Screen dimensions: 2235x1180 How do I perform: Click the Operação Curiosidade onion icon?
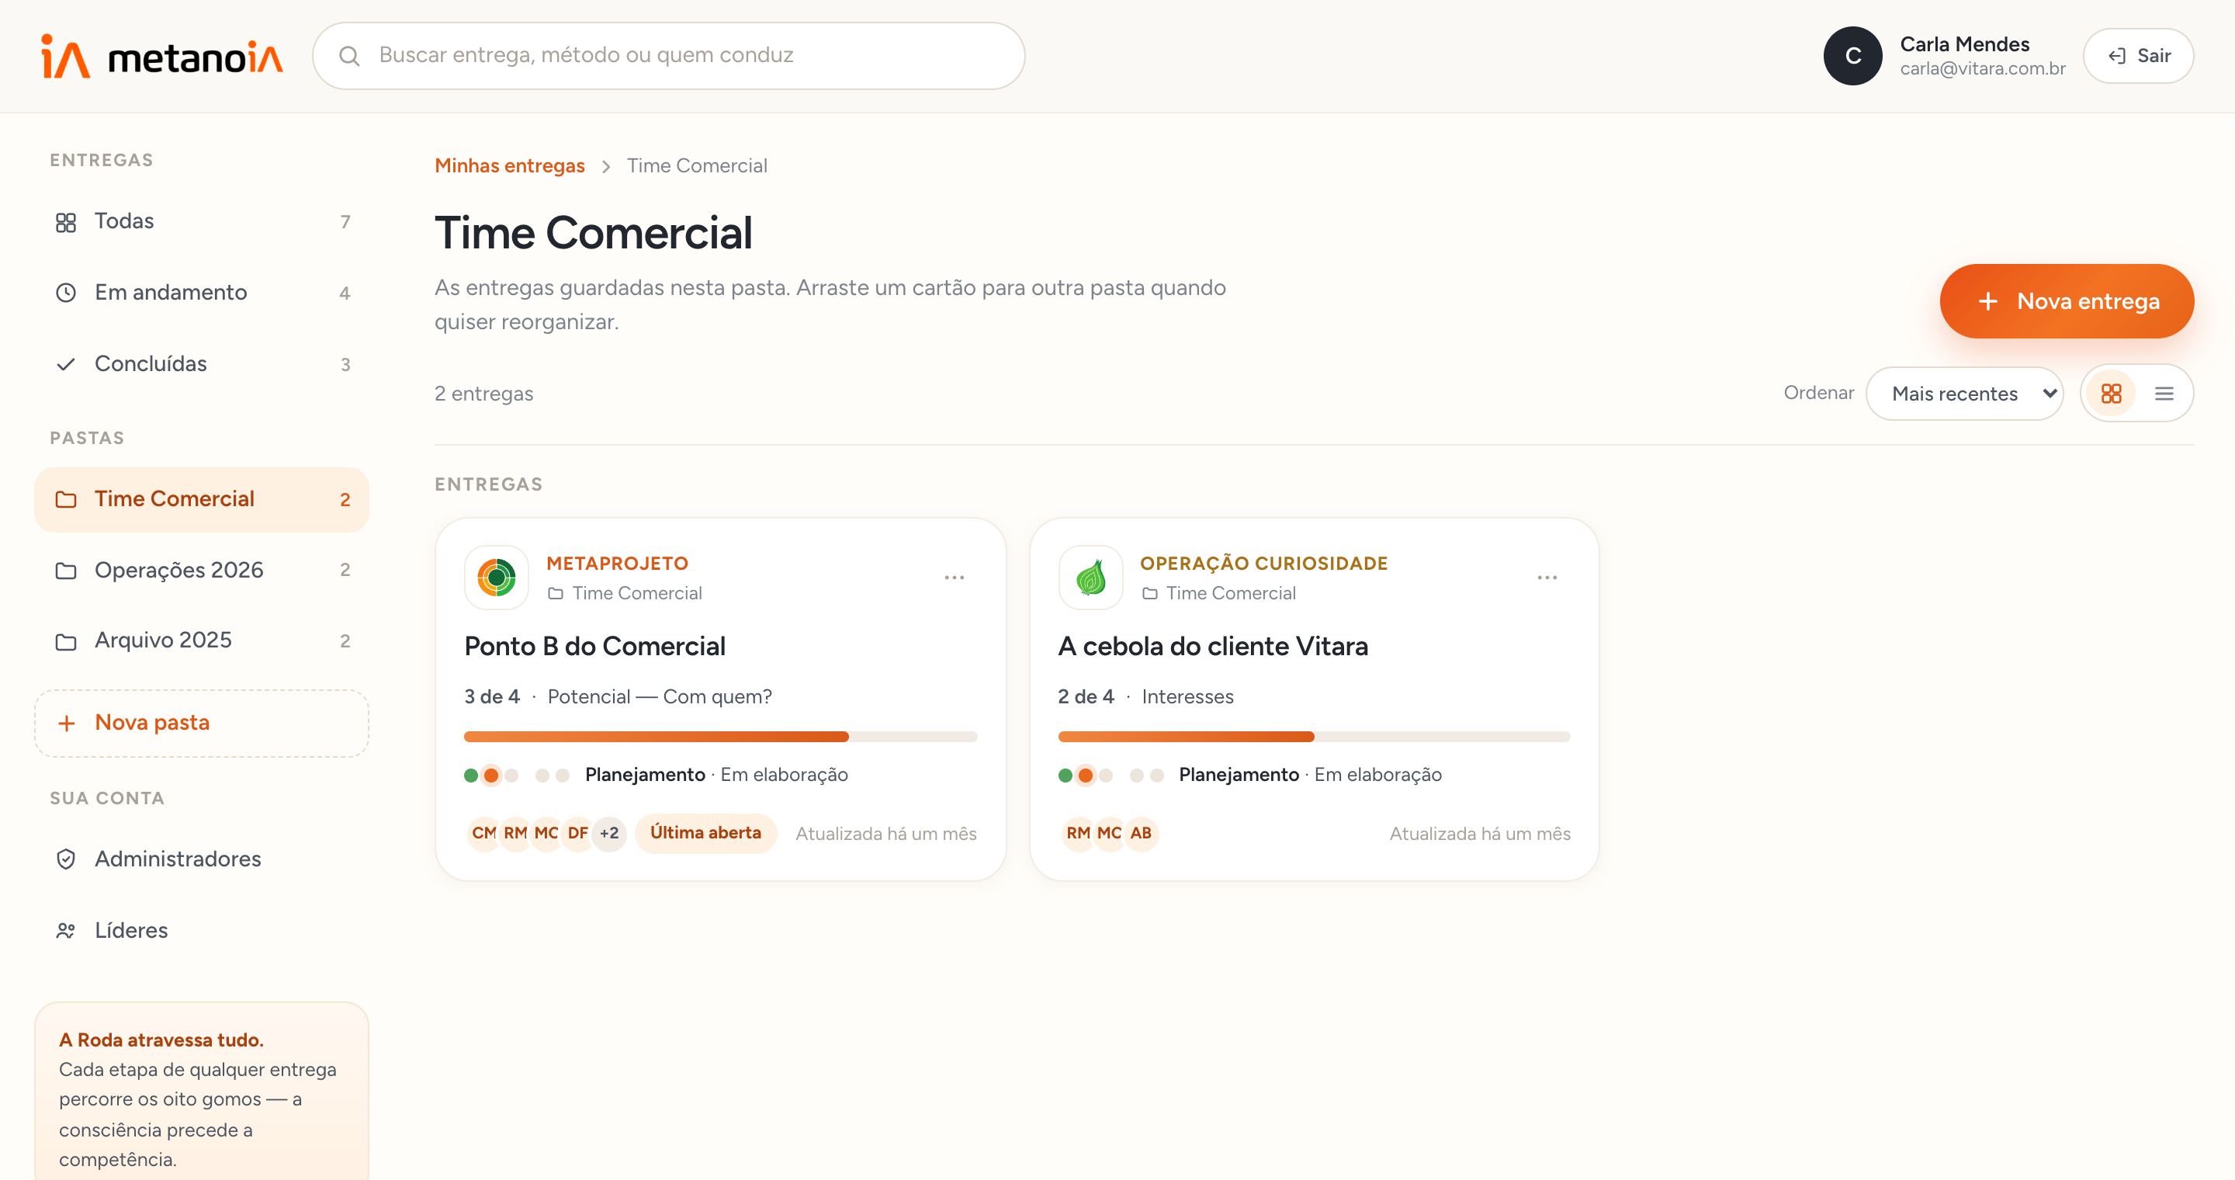click(x=1090, y=577)
